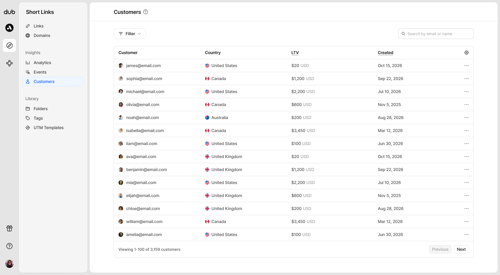Screen dimensions: 500x275
Task: Open table column settings gear
Action: [466, 53]
